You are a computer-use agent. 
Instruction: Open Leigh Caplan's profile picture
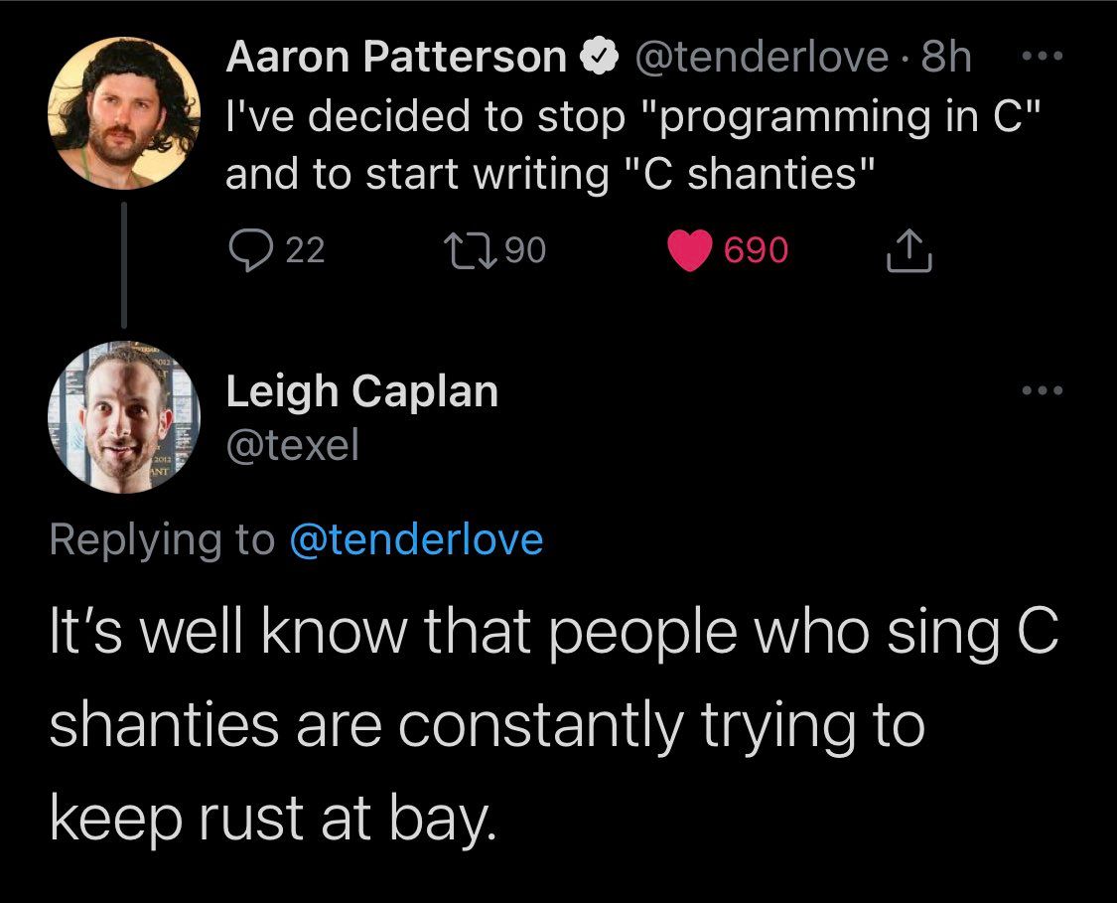click(124, 417)
